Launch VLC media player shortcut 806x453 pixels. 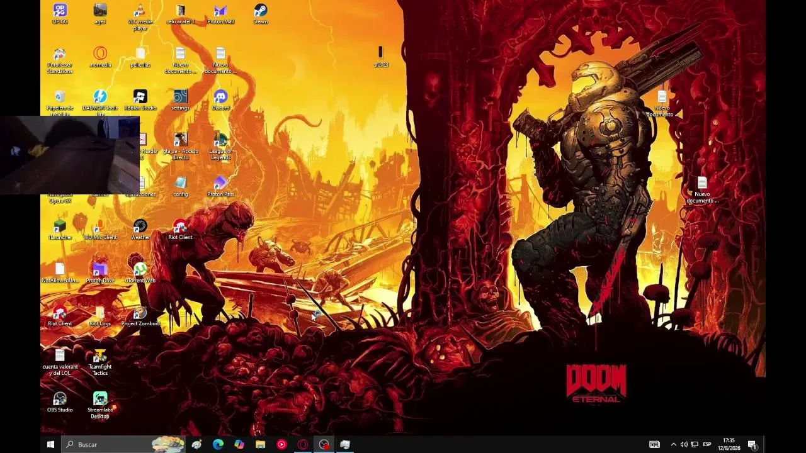140,17
